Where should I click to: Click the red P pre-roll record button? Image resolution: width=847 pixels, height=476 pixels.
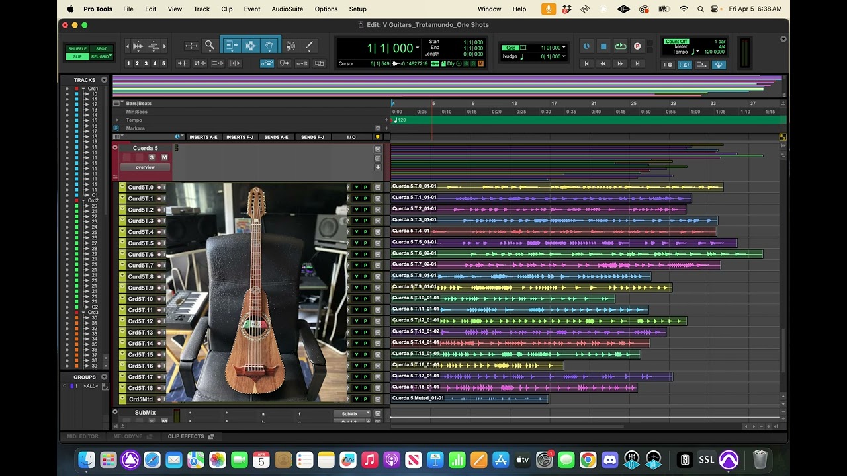(637, 46)
